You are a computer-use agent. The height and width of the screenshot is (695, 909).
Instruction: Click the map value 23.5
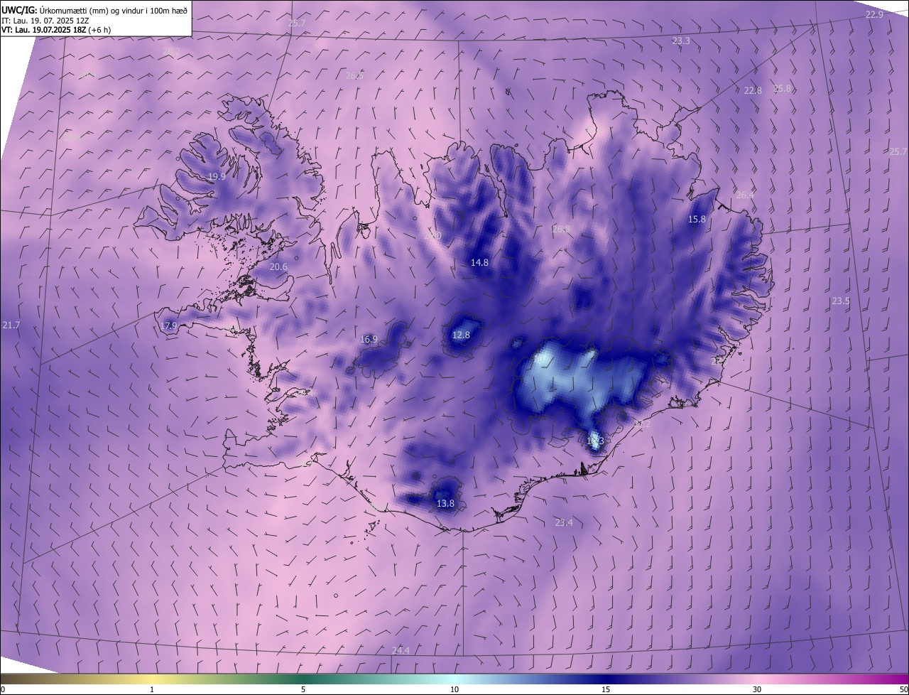(840, 301)
